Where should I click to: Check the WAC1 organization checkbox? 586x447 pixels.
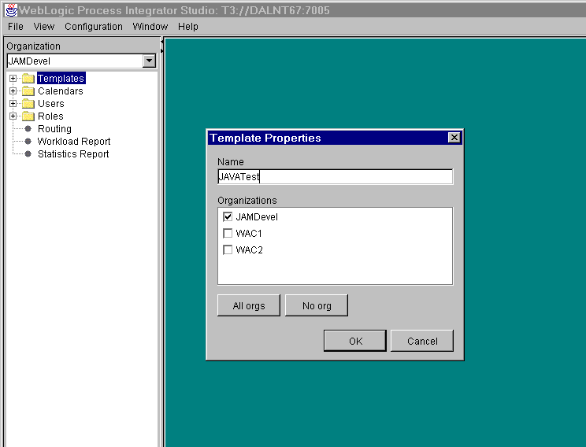point(228,234)
